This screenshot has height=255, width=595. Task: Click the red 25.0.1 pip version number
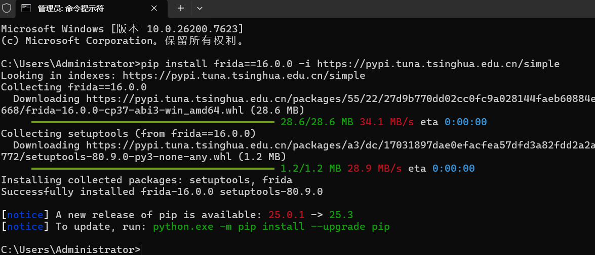(x=286, y=215)
